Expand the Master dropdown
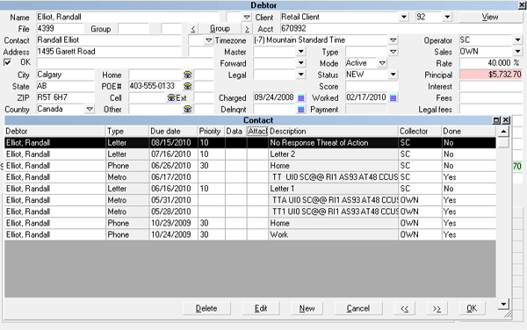Screen dimensions: 527x330 click(301, 52)
